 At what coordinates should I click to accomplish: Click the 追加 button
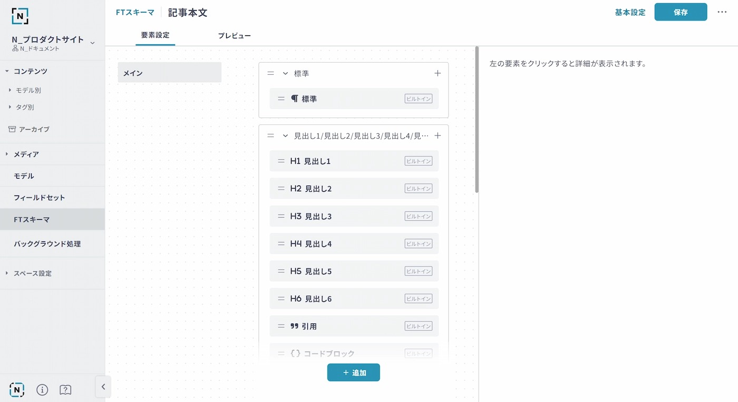pos(353,372)
